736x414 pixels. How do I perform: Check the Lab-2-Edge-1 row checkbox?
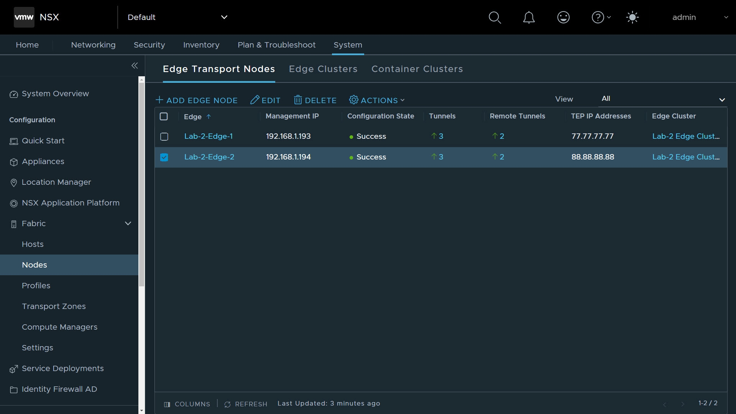coord(164,136)
